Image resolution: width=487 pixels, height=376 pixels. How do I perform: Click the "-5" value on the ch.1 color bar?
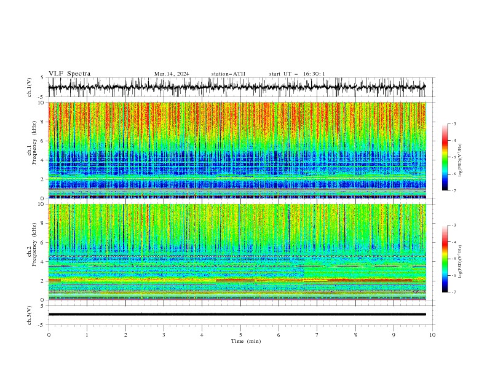pos(454,157)
